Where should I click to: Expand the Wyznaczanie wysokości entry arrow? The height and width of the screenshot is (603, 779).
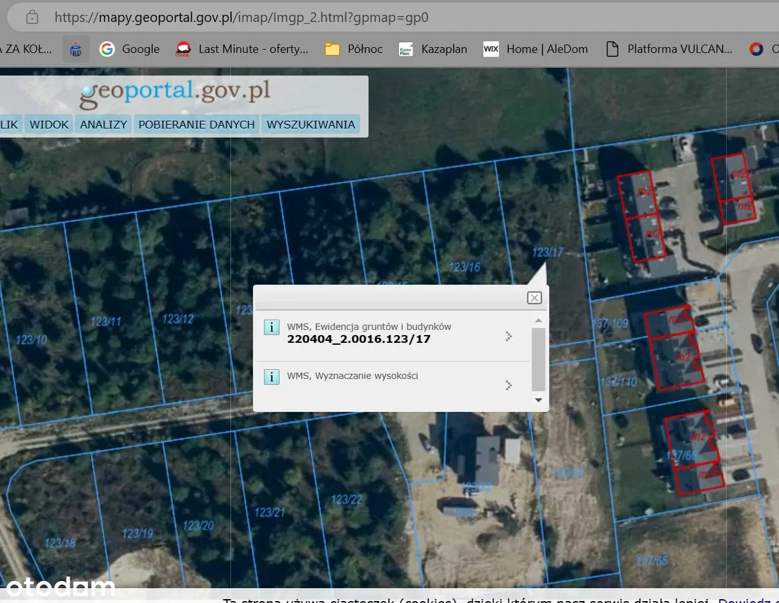point(509,385)
